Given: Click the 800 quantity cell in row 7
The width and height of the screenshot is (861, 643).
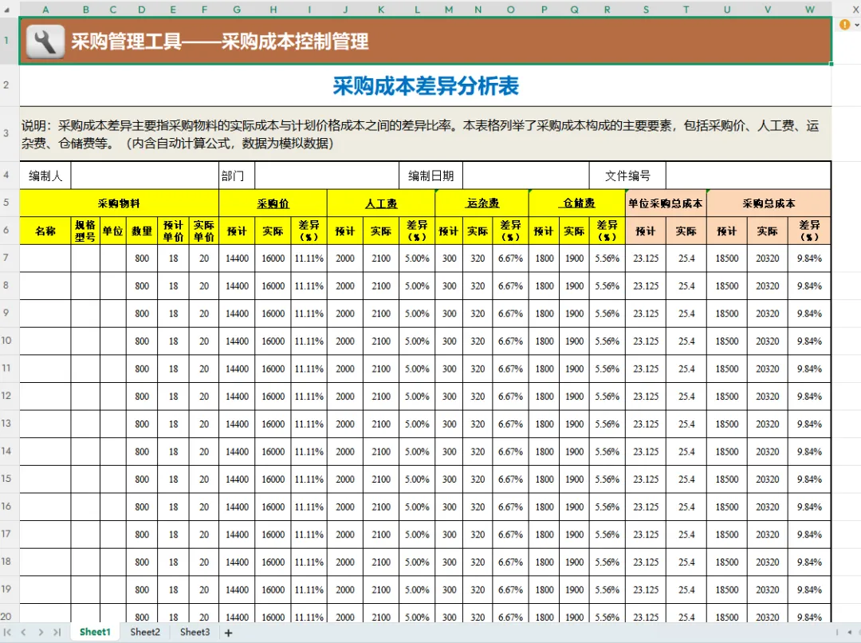Looking at the screenshot, I should click(x=142, y=258).
